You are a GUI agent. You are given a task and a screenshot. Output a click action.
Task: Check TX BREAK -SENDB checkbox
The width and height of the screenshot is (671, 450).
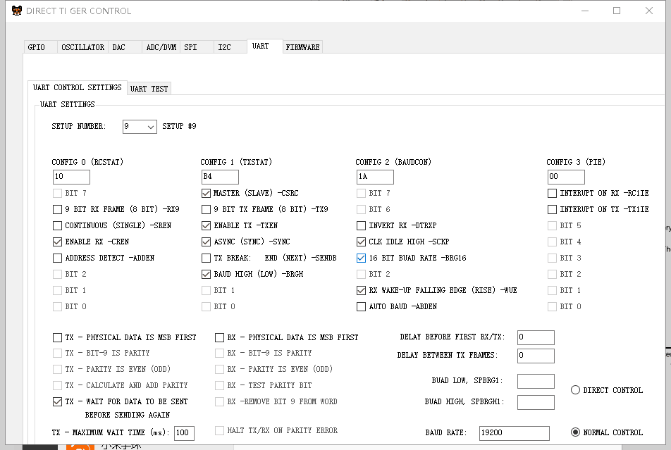[x=207, y=258]
